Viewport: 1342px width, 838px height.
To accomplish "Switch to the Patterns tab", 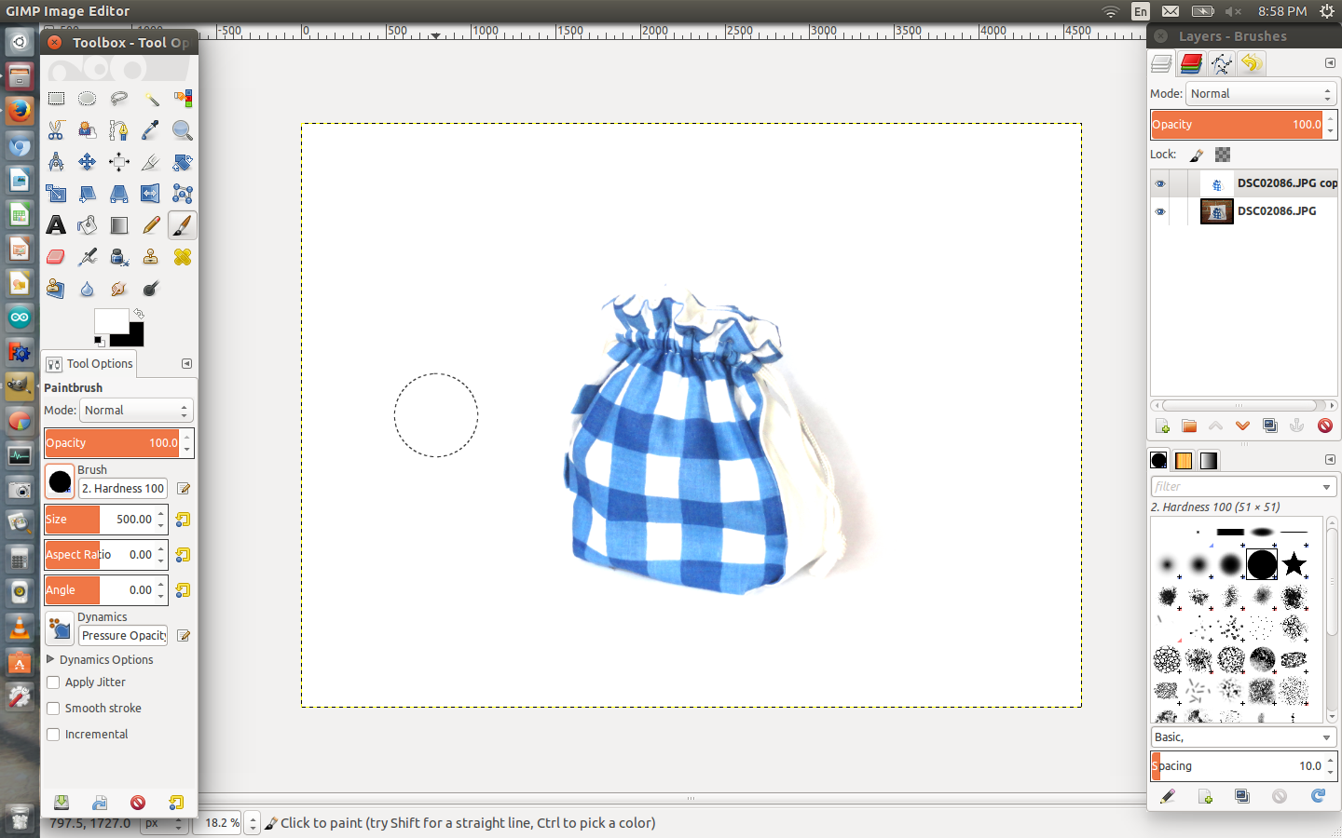I will pyautogui.click(x=1184, y=460).
